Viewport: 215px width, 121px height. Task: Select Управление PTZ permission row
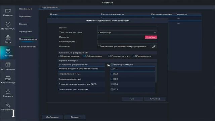click(81, 74)
